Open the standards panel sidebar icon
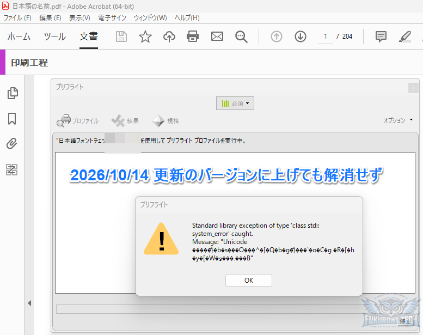Screen dimensions: 423x335 tap(12, 170)
